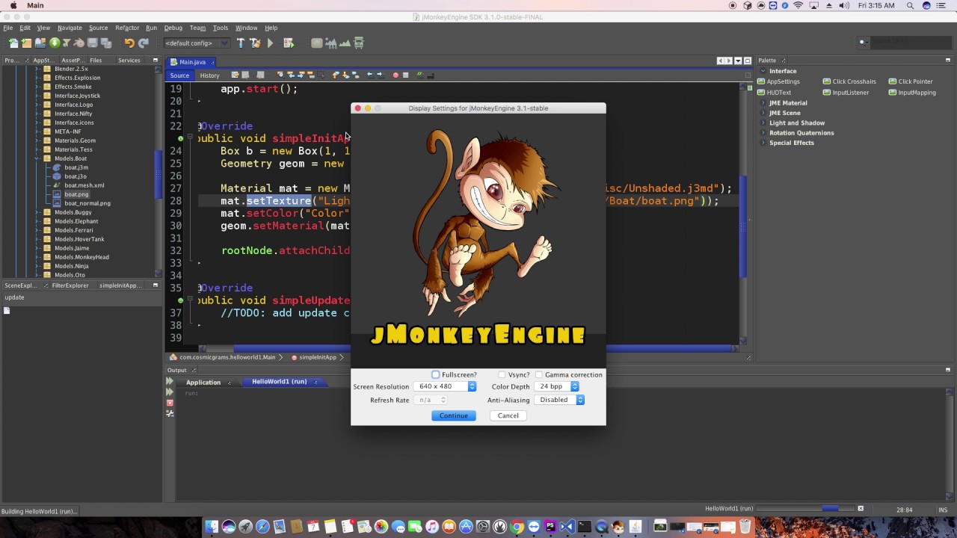Screen dimensions: 957x538
Task: Open the Anti-Aliasing dropdown
Action: coord(560,400)
